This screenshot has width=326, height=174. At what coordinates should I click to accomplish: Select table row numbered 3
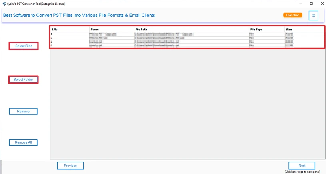coord(187,42)
